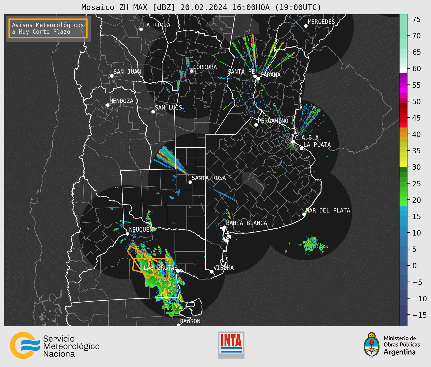The height and width of the screenshot is (367, 431).
Task: Click the Mercedes city marker dot
Action: tap(306, 26)
